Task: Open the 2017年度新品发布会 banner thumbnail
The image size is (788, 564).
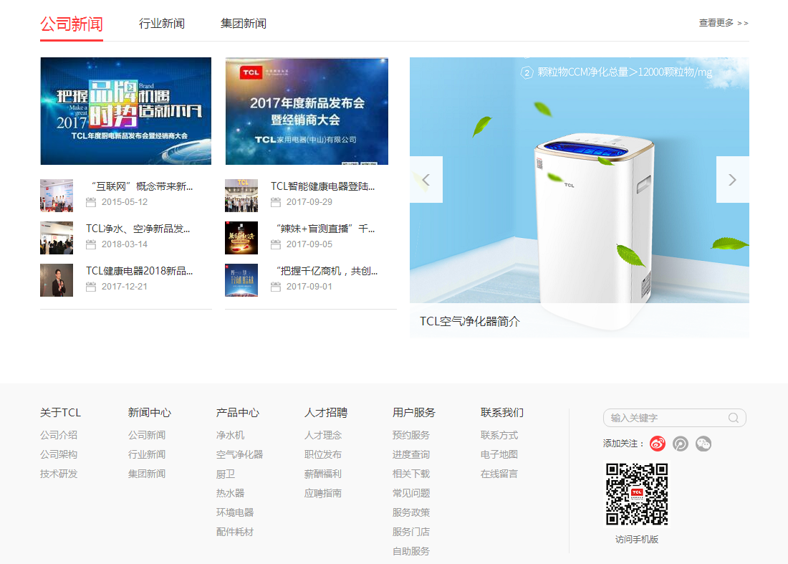Action: [307, 110]
